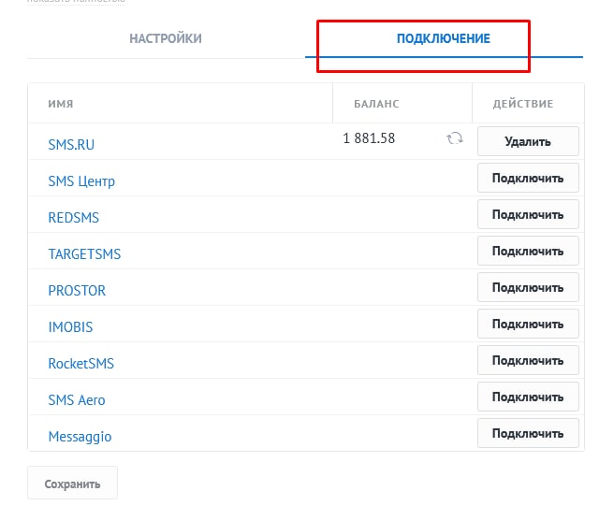The image size is (599, 520).
Task: Click the Сохранить button
Action: 73,484
